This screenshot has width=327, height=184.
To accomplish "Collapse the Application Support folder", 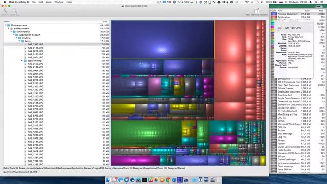I will [x=14, y=35].
